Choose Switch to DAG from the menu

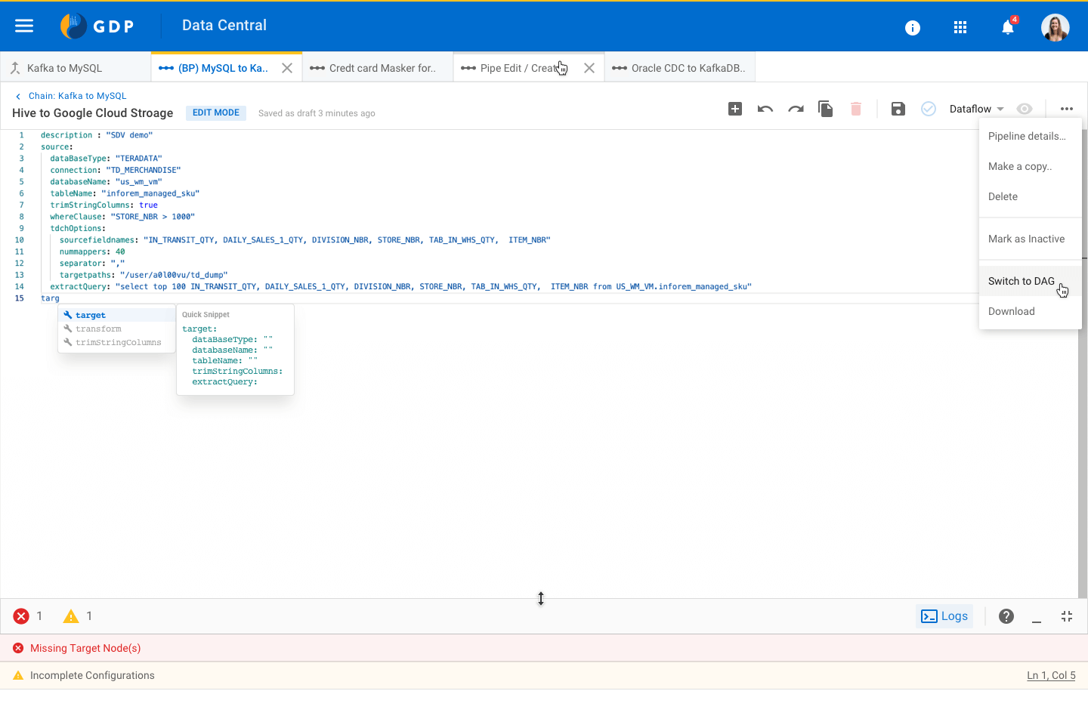click(x=1022, y=280)
